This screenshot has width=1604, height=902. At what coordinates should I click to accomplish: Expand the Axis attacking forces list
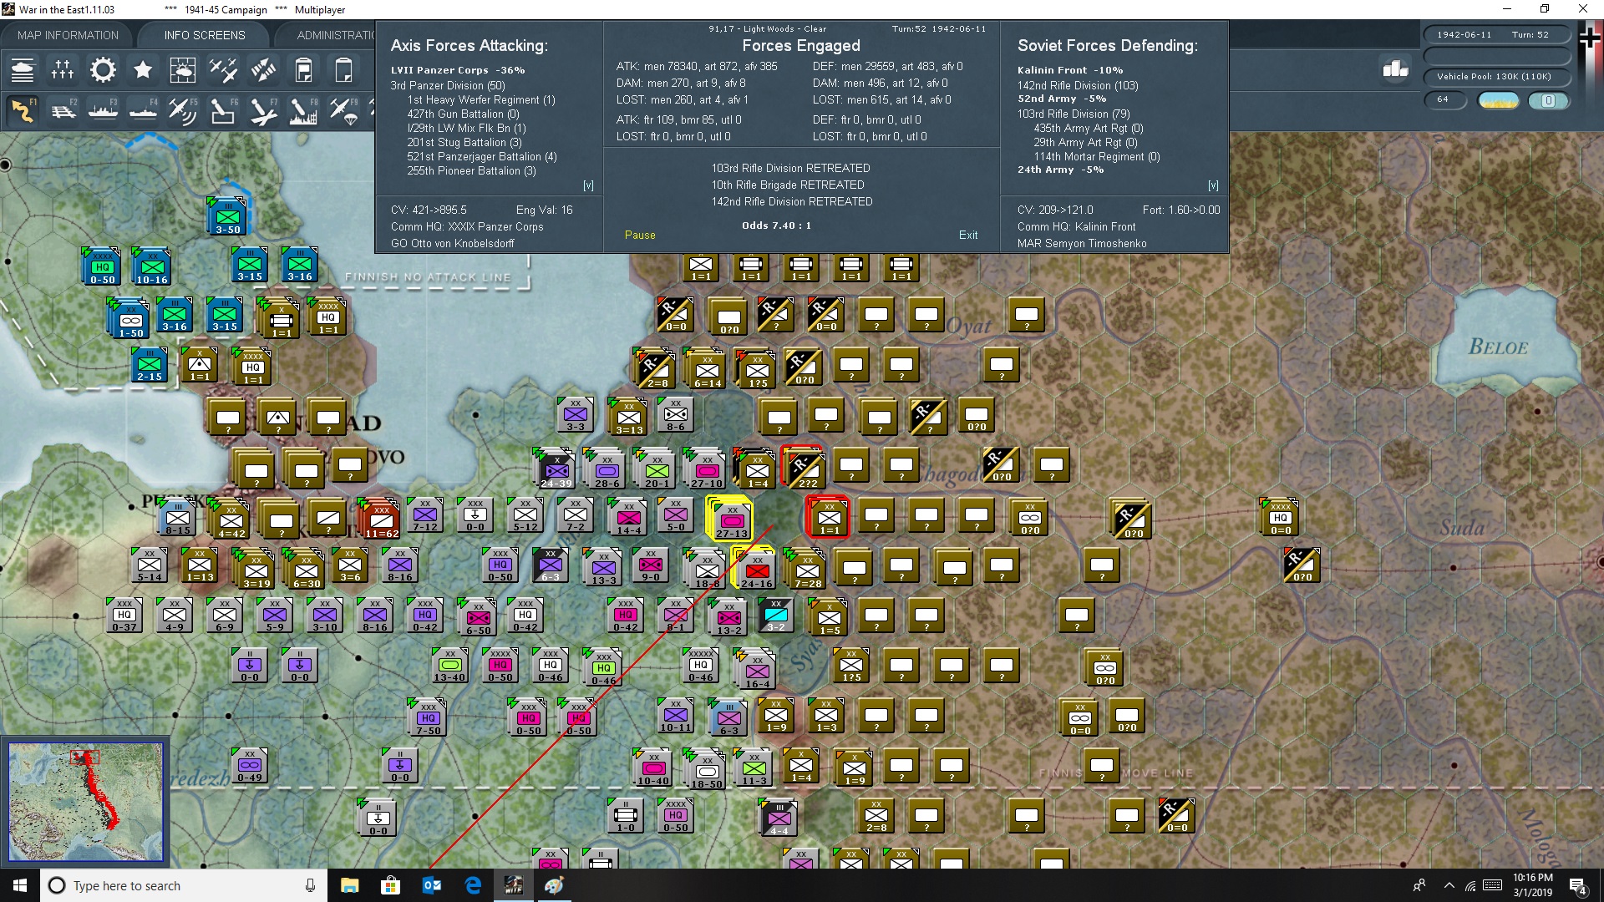tap(588, 185)
